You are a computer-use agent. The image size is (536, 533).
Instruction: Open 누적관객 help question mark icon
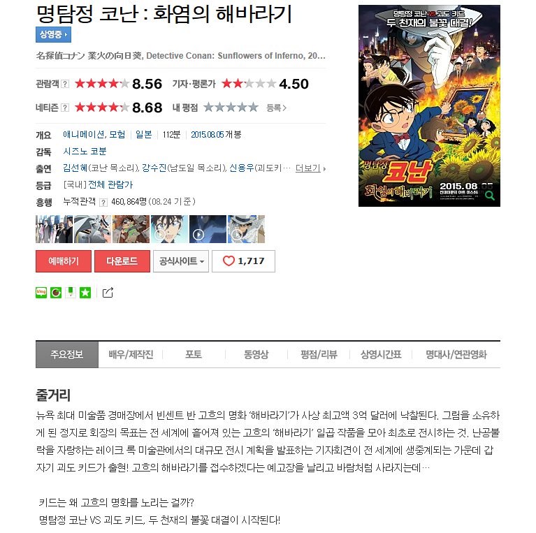103,203
